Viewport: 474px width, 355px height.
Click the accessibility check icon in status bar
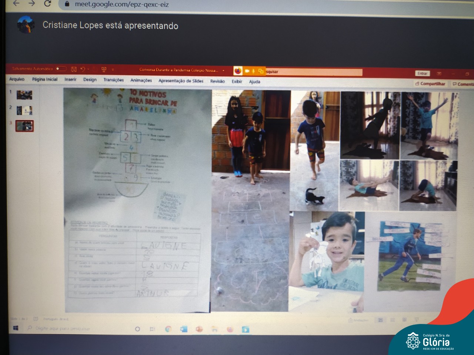click(x=36, y=319)
